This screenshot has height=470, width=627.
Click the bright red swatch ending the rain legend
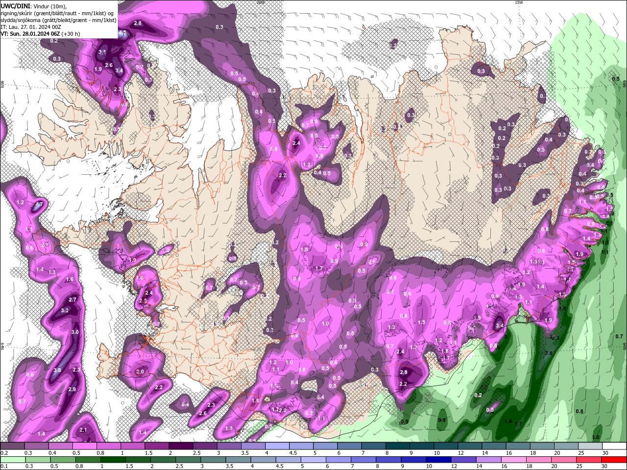tap(614, 460)
